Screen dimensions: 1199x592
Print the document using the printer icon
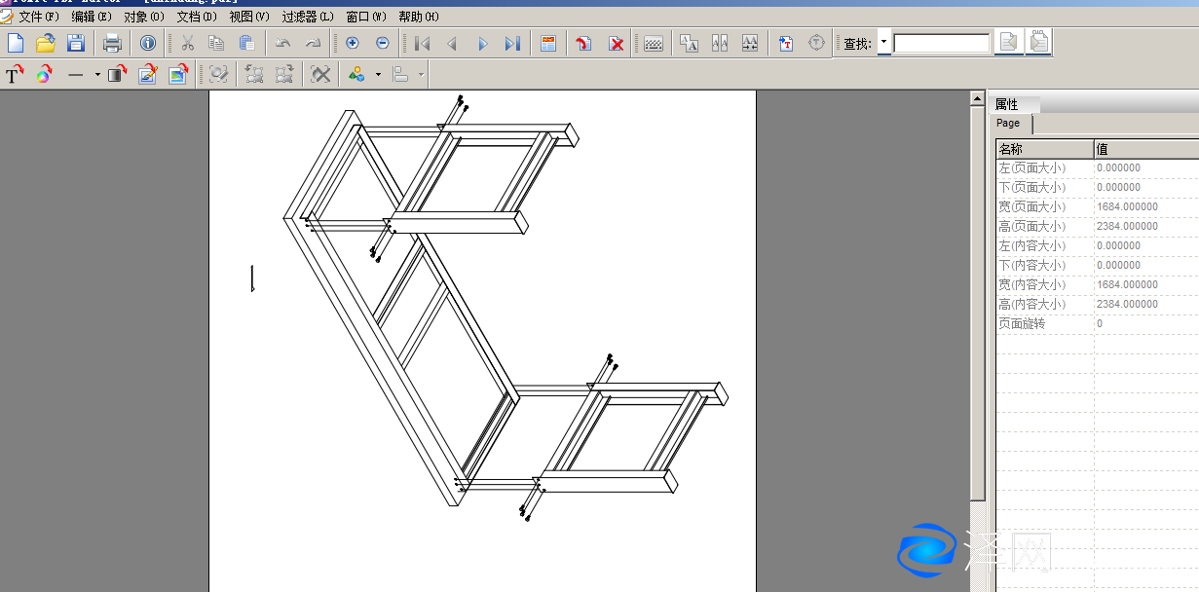point(113,43)
